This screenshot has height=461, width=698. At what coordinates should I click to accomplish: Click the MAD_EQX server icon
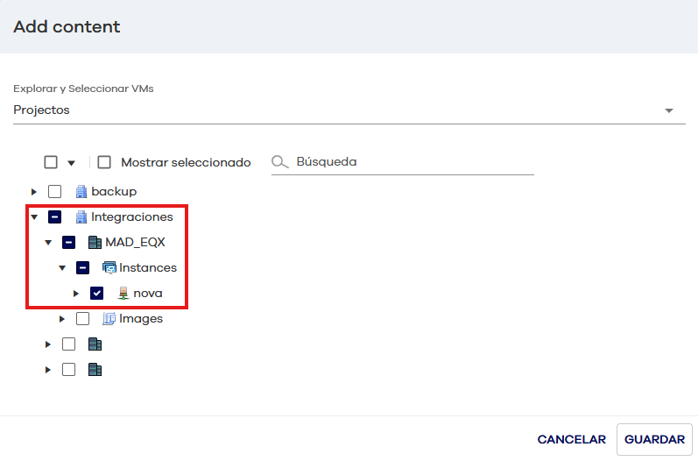click(95, 242)
